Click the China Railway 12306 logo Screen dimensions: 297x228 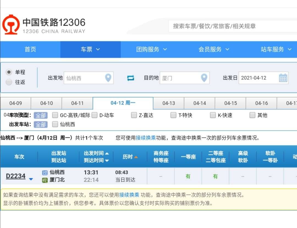pos(43,25)
